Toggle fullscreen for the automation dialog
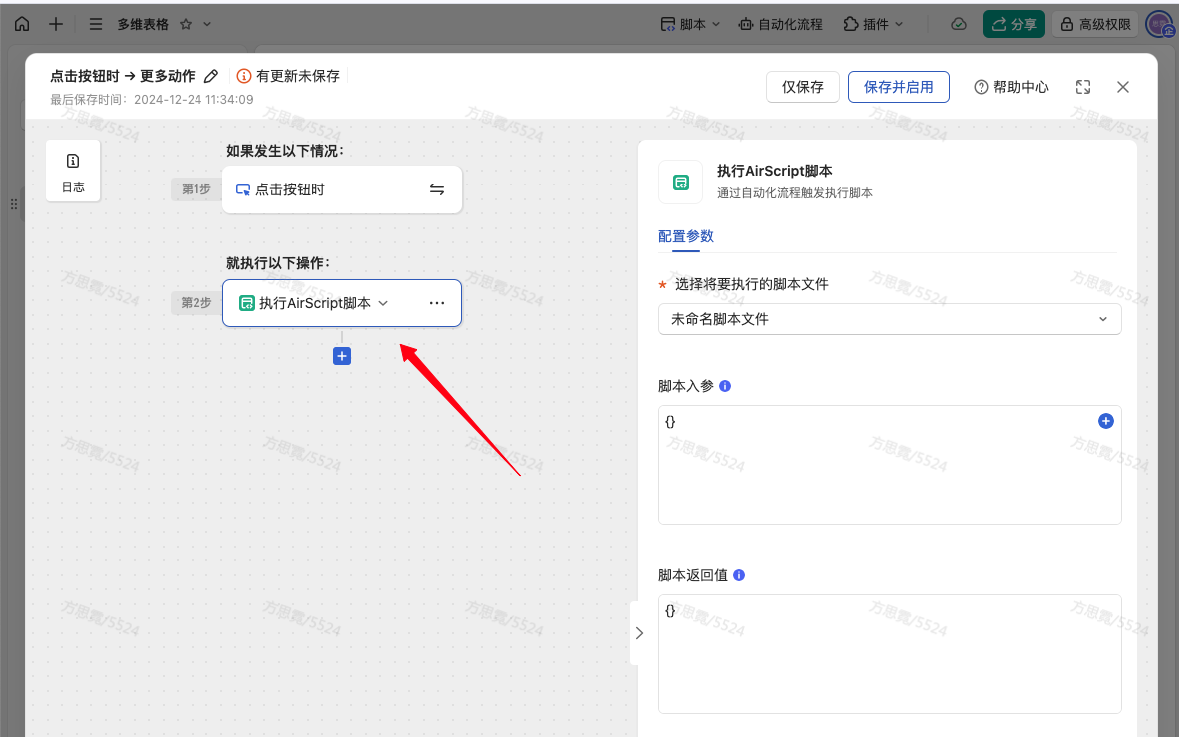The image size is (1179, 737). tap(1083, 87)
